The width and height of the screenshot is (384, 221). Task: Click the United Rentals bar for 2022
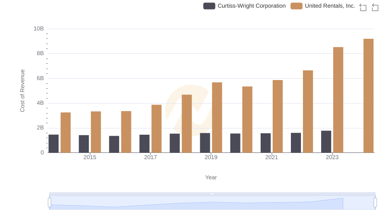tap(308, 112)
